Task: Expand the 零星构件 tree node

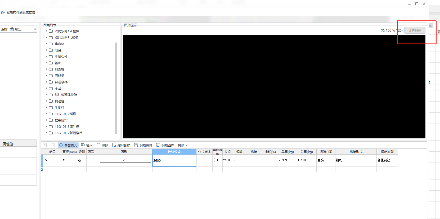Action: tap(46, 56)
